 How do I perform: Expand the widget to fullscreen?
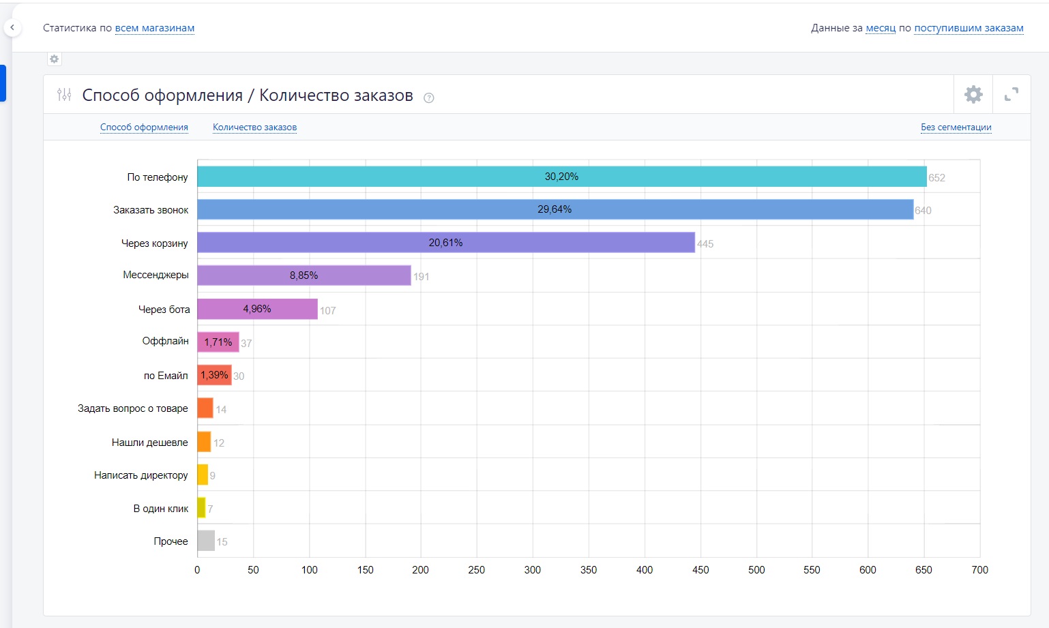pyautogui.click(x=1011, y=94)
